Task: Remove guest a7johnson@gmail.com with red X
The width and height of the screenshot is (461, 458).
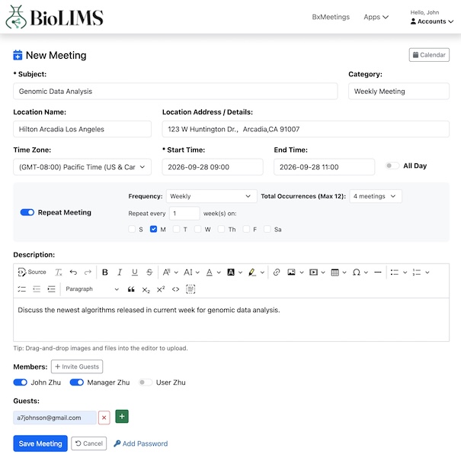Action: pos(104,418)
